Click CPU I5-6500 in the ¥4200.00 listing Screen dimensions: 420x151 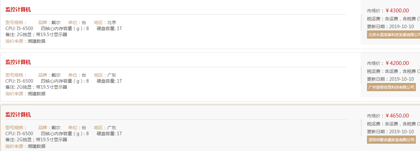pyautogui.click(x=19, y=81)
